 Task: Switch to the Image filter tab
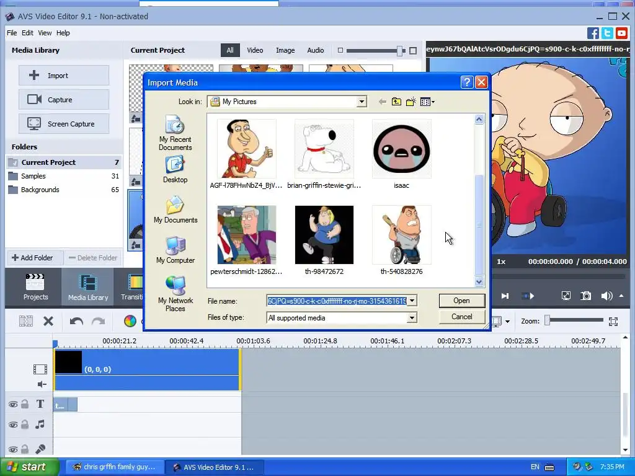(285, 50)
